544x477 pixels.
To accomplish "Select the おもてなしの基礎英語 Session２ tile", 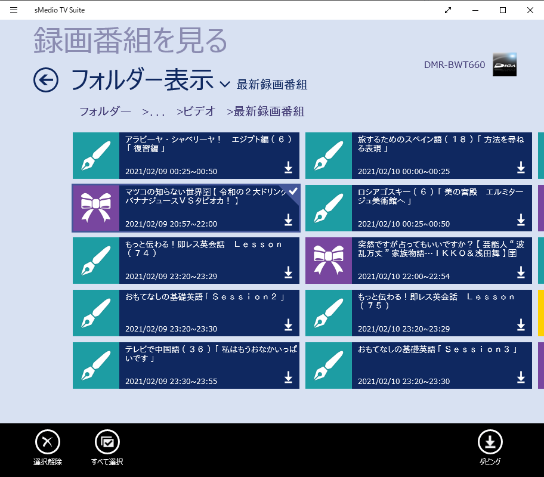I will click(x=209, y=312).
